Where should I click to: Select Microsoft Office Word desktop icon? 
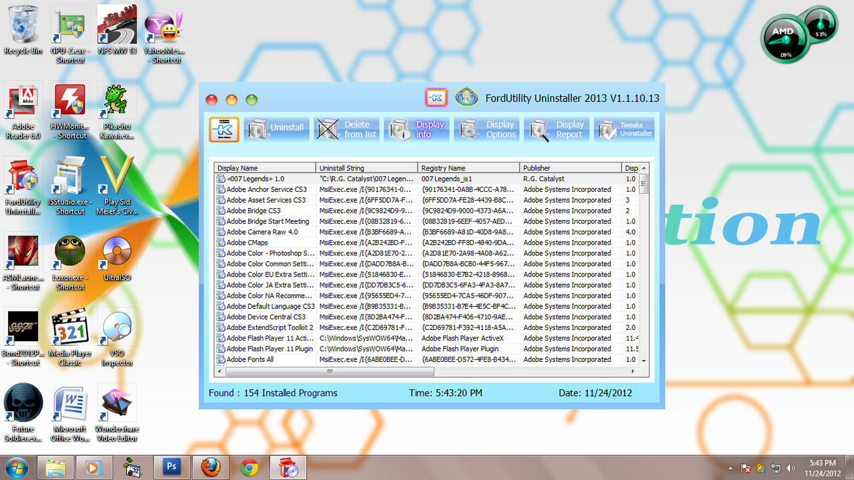[70, 413]
